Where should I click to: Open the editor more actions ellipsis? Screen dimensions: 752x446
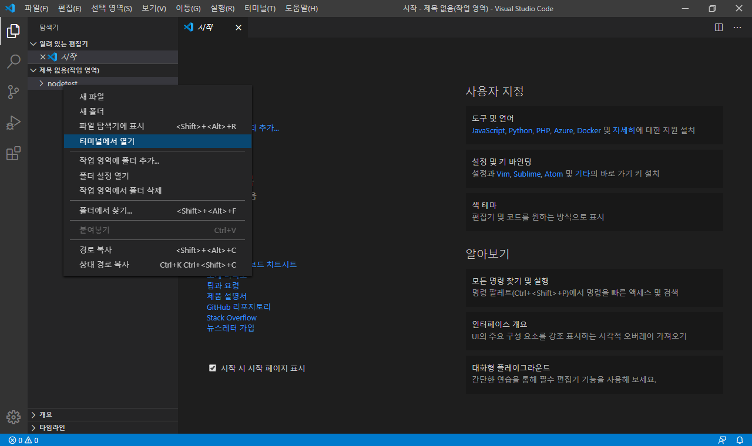[x=737, y=28]
